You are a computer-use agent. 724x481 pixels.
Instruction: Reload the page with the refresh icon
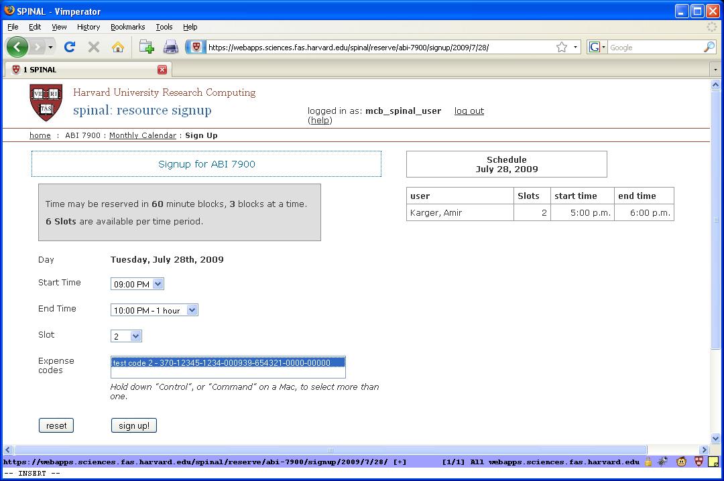pyautogui.click(x=69, y=47)
